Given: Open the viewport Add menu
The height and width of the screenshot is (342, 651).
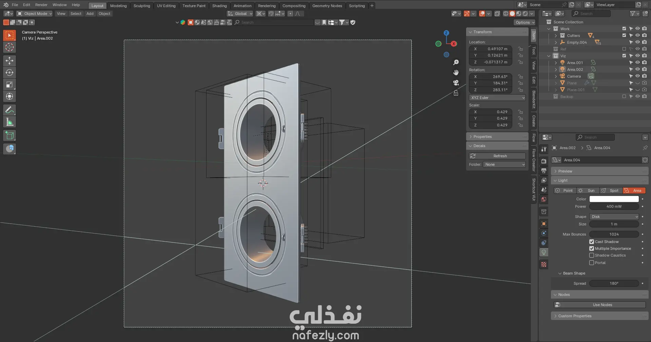Looking at the screenshot, I should pyautogui.click(x=90, y=14).
